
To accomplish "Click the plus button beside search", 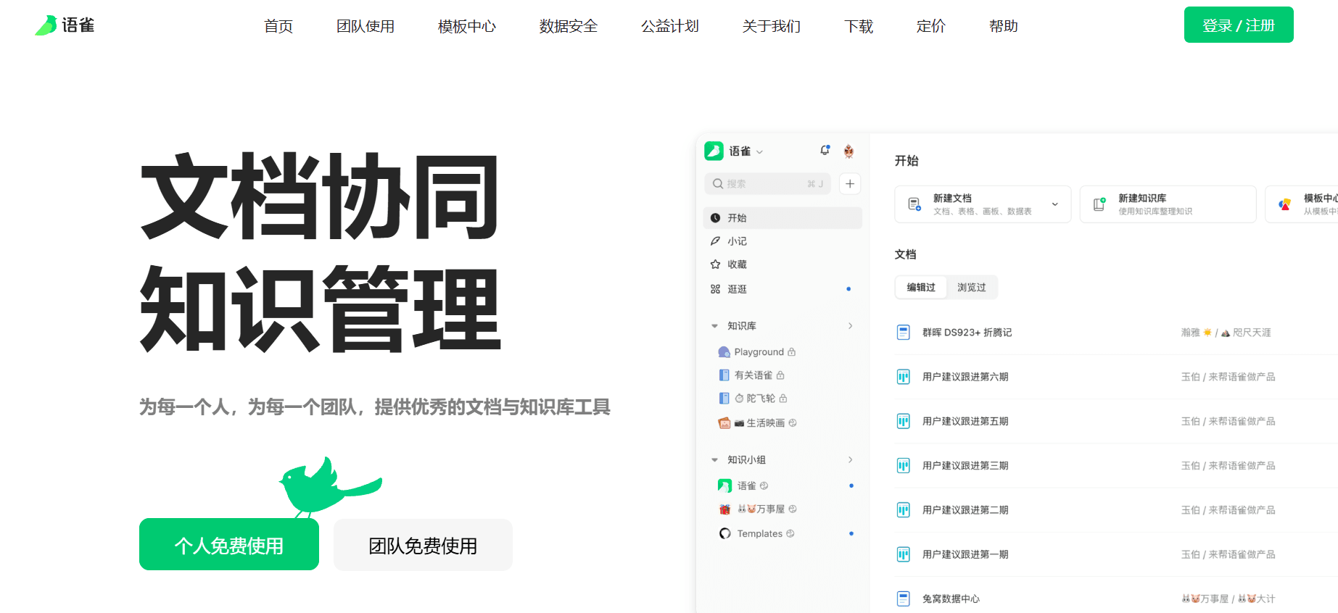I will [850, 184].
